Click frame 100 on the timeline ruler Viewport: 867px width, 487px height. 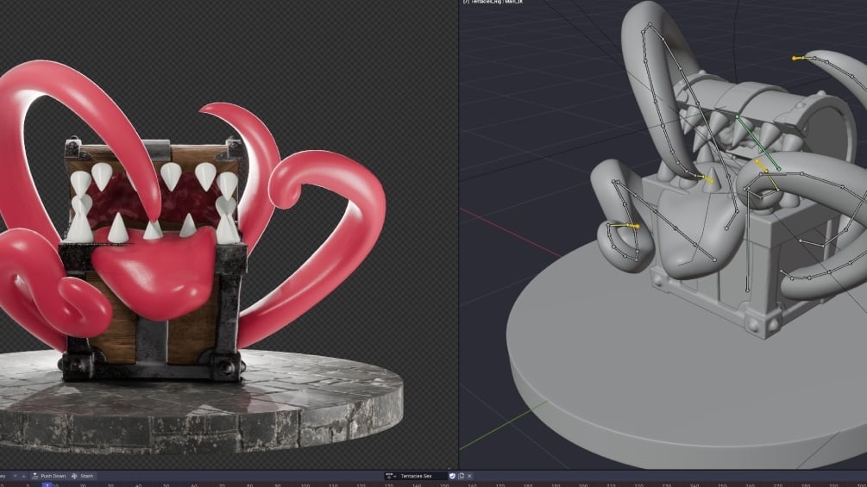coord(305,484)
